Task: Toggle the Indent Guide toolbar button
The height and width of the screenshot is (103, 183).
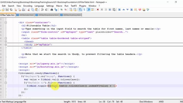Action: point(89,10)
